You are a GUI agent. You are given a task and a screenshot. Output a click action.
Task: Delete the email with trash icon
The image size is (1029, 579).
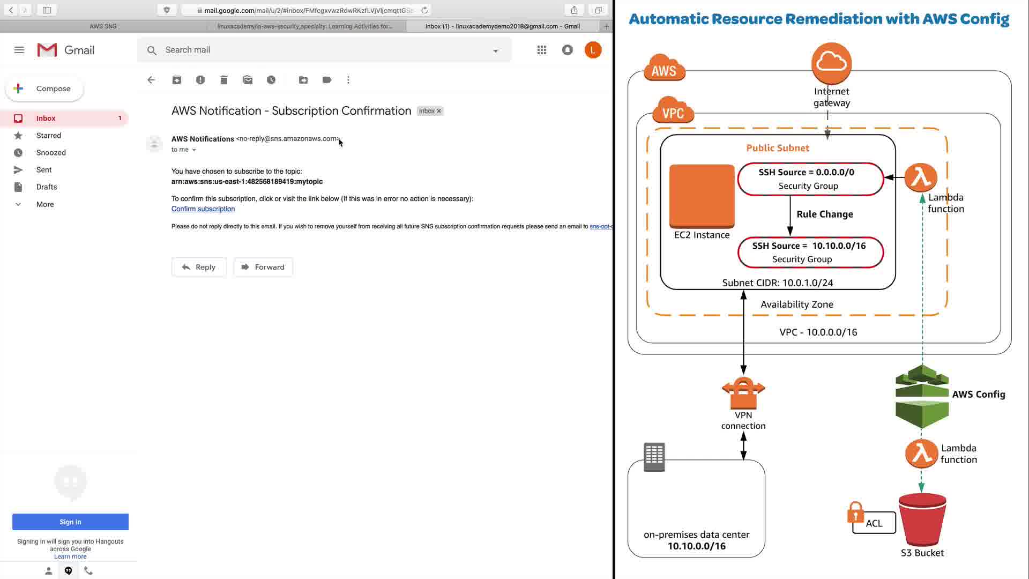click(224, 80)
